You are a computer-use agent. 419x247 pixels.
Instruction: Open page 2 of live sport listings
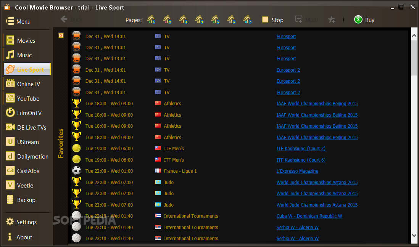click(167, 19)
